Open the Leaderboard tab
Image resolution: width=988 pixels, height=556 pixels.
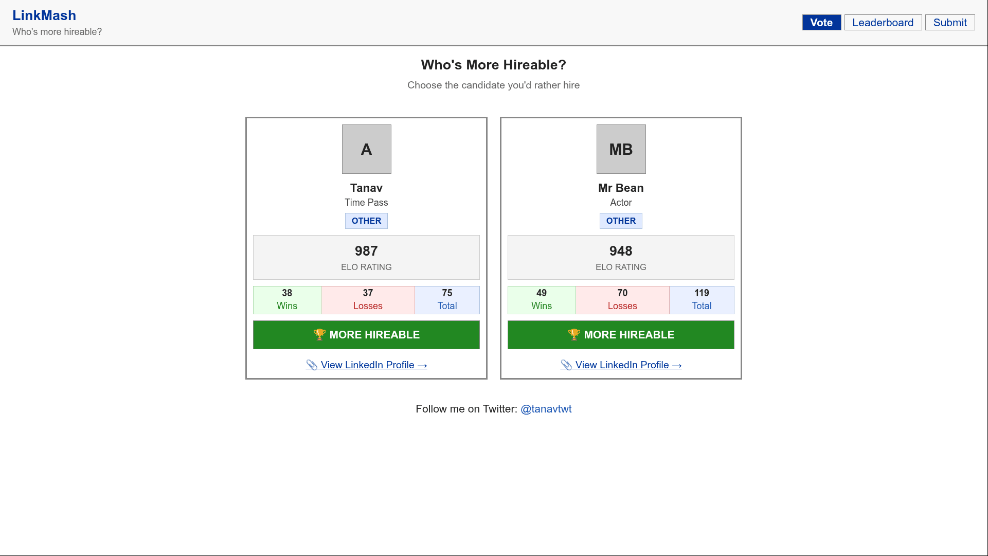[883, 23]
